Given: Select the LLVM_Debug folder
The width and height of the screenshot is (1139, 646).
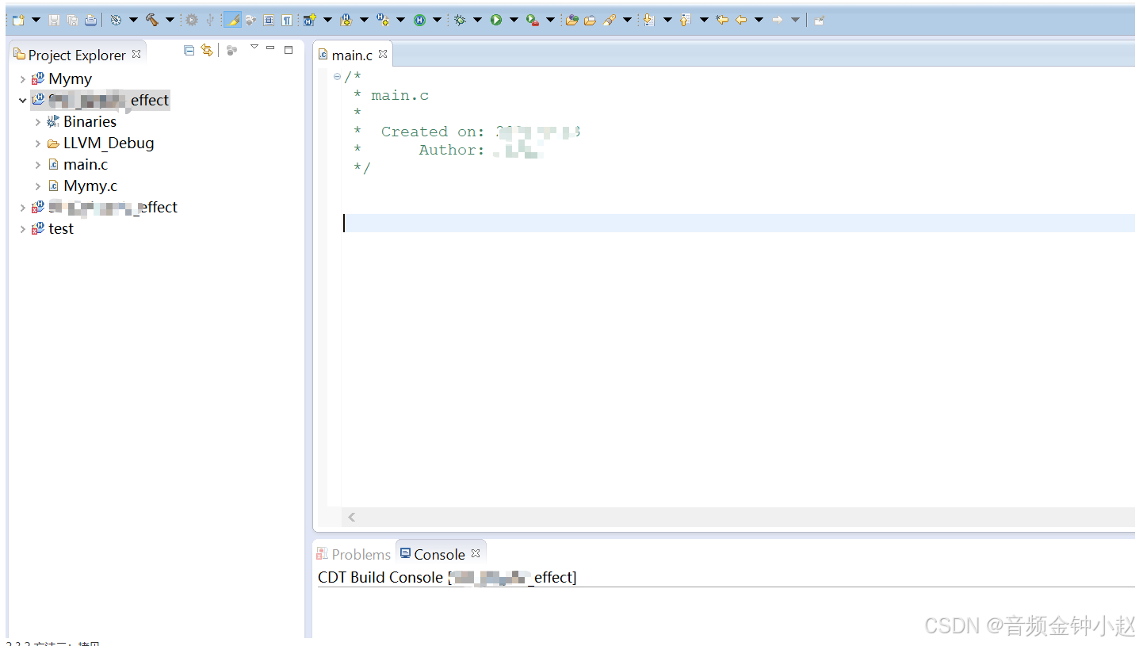Looking at the screenshot, I should (x=109, y=143).
